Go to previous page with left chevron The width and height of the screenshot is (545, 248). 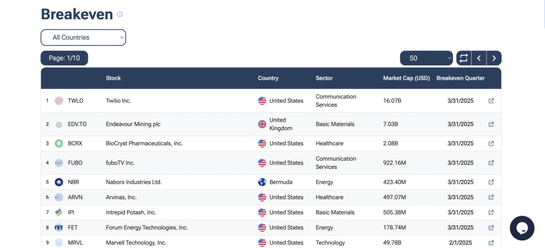pyautogui.click(x=479, y=59)
